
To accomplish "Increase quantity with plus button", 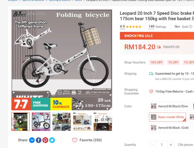I will pos(171,145).
